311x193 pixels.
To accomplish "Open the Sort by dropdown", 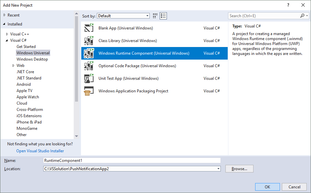I will point(123,16).
